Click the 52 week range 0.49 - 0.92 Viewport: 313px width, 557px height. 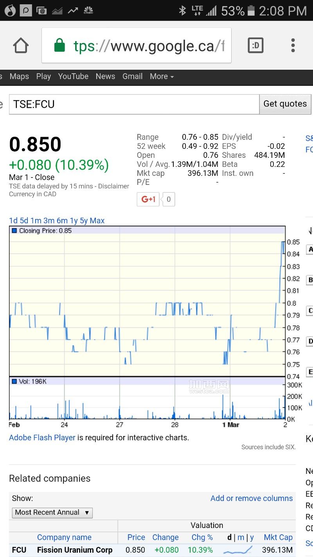tap(200, 146)
